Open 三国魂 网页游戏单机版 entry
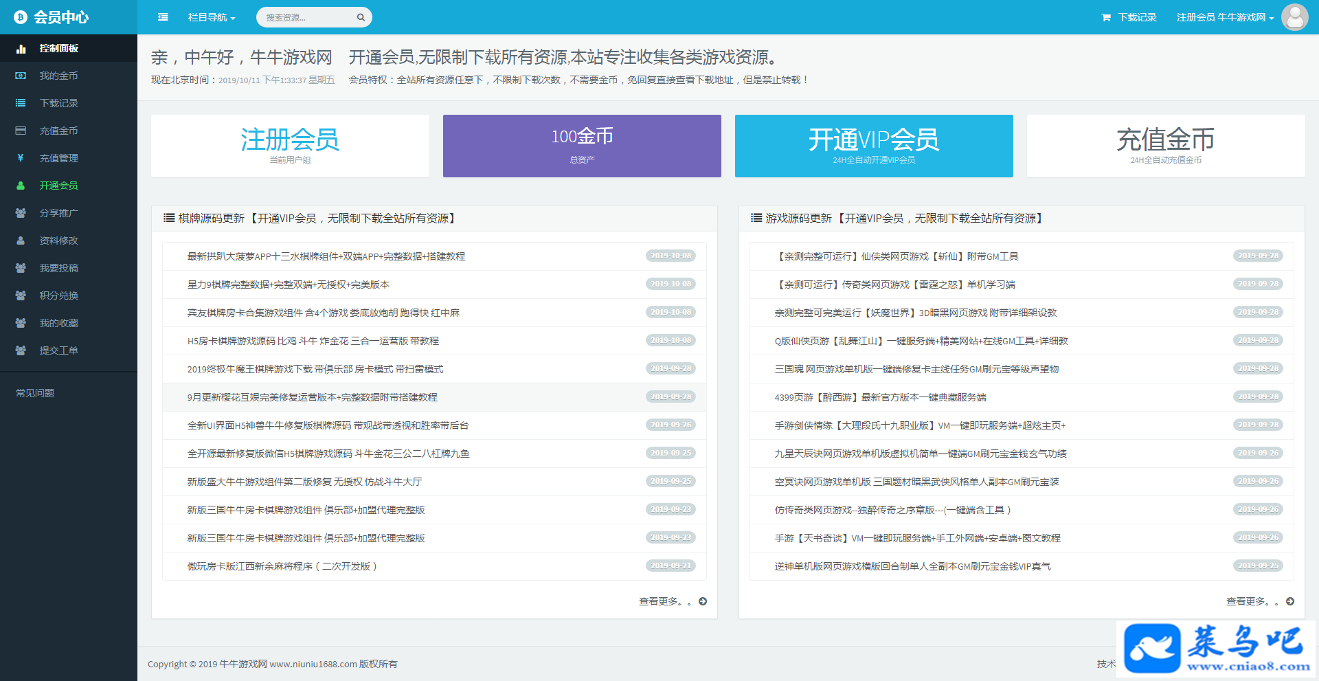 [x=917, y=369]
